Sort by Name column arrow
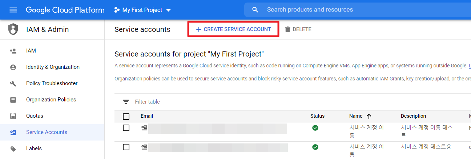 pos(369,116)
